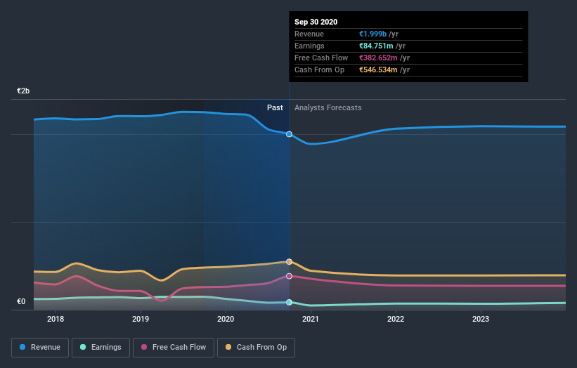Click the €84.751m earnings value in tooltip

(376, 46)
